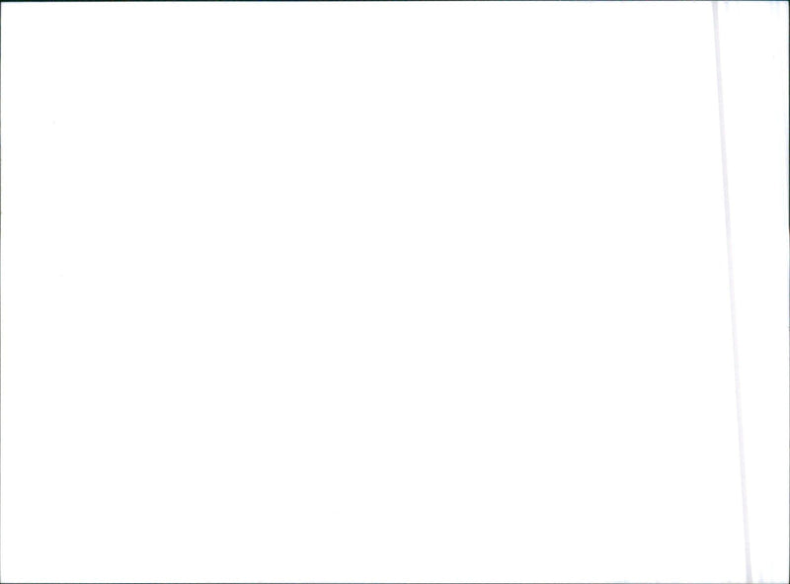Screen dimensions: 790x584
Task: Click the white area left of the gray line
Action: point(357,292)
